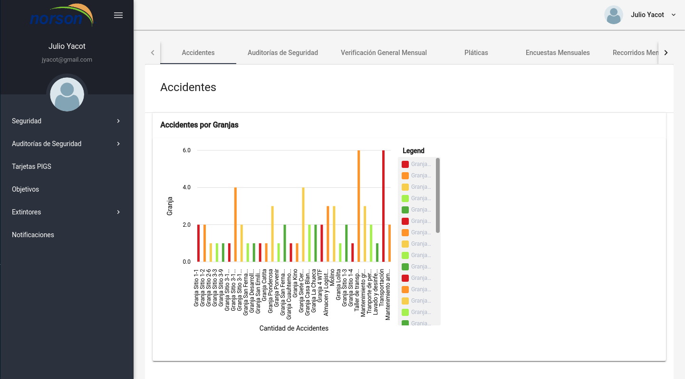Viewport: 685px width, 379px height.
Task: Click the Granja Lolita x-axis label
Action: [x=338, y=286]
